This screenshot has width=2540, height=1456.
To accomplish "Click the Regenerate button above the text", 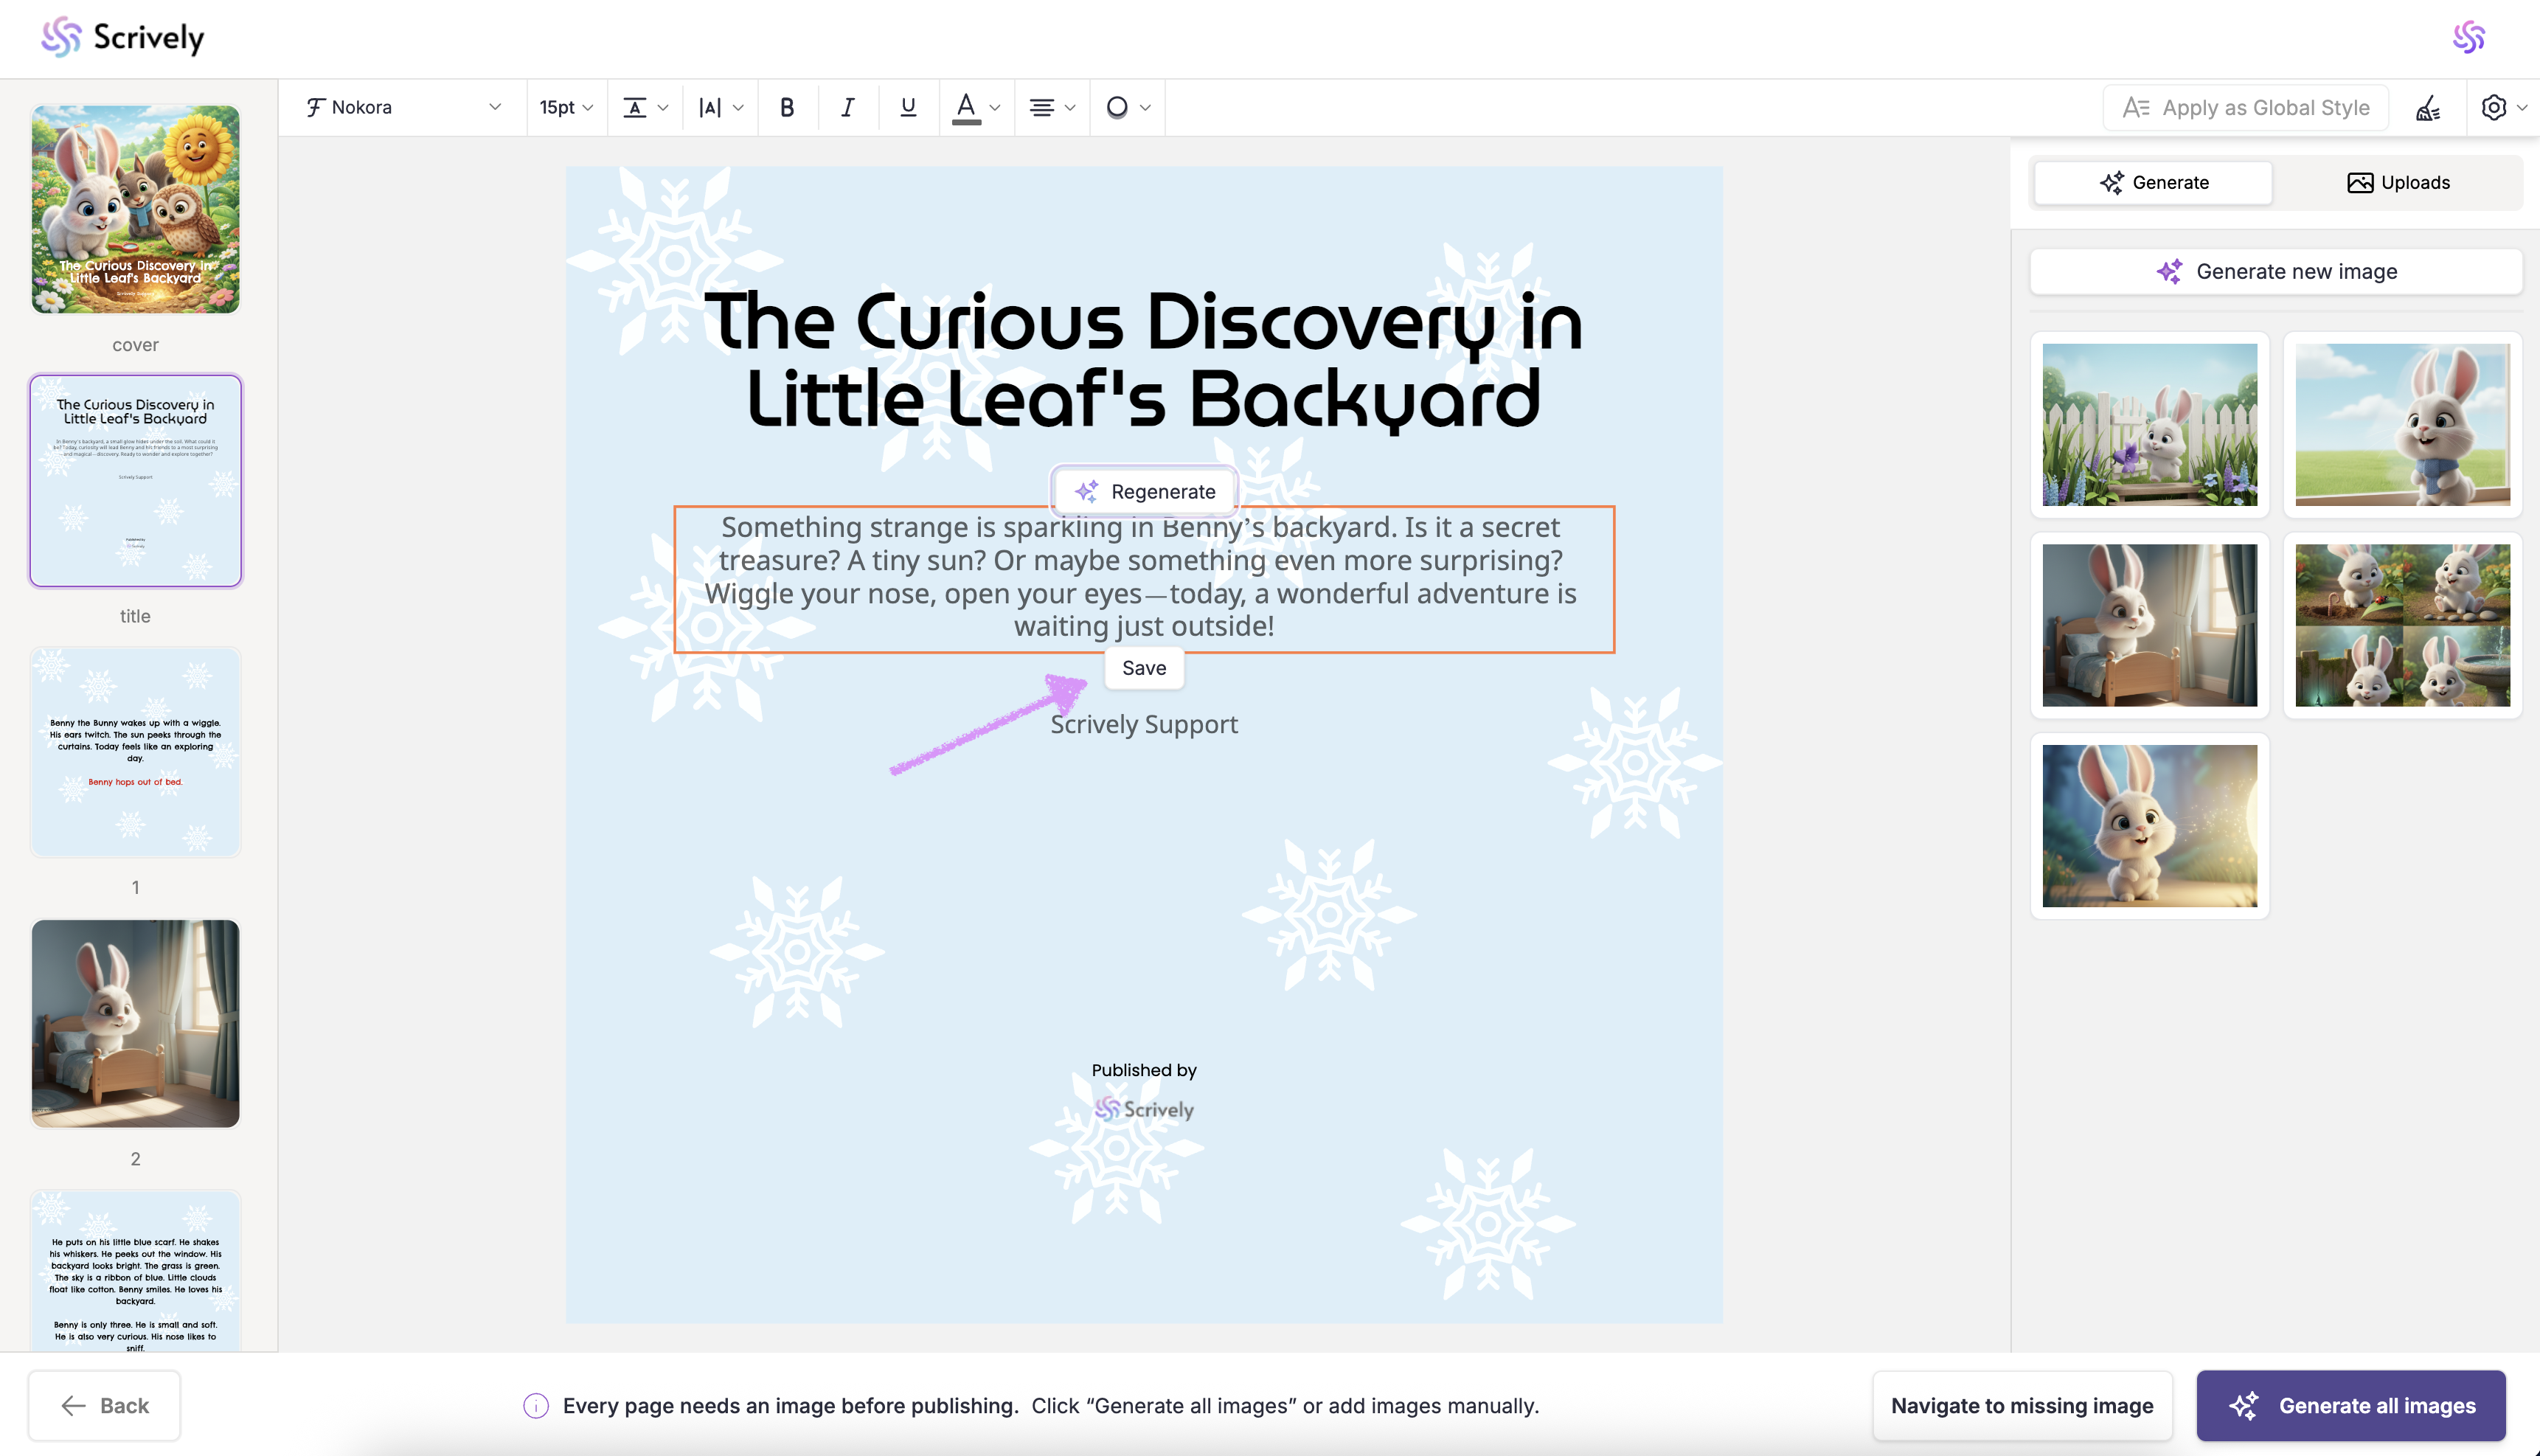I will coord(1145,491).
